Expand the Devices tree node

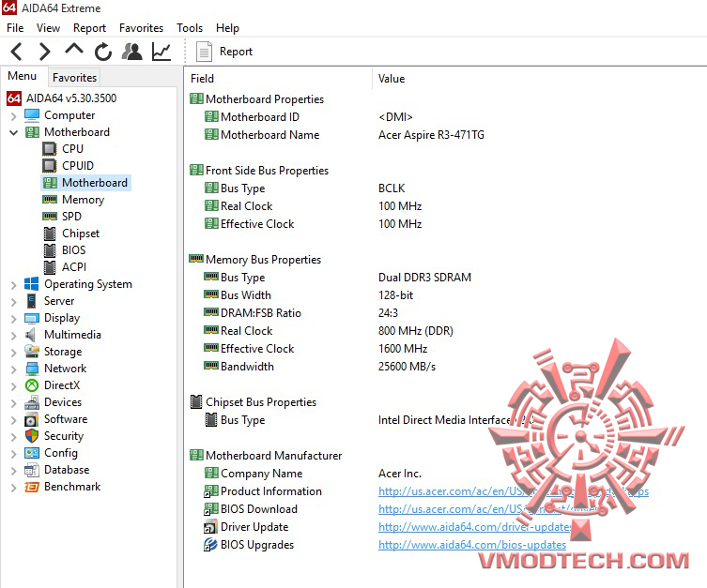click(x=13, y=403)
